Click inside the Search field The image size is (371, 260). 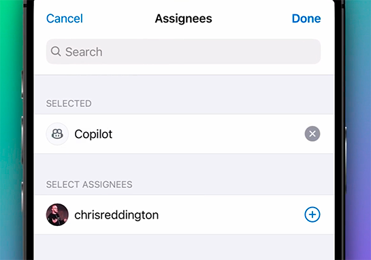tap(183, 52)
